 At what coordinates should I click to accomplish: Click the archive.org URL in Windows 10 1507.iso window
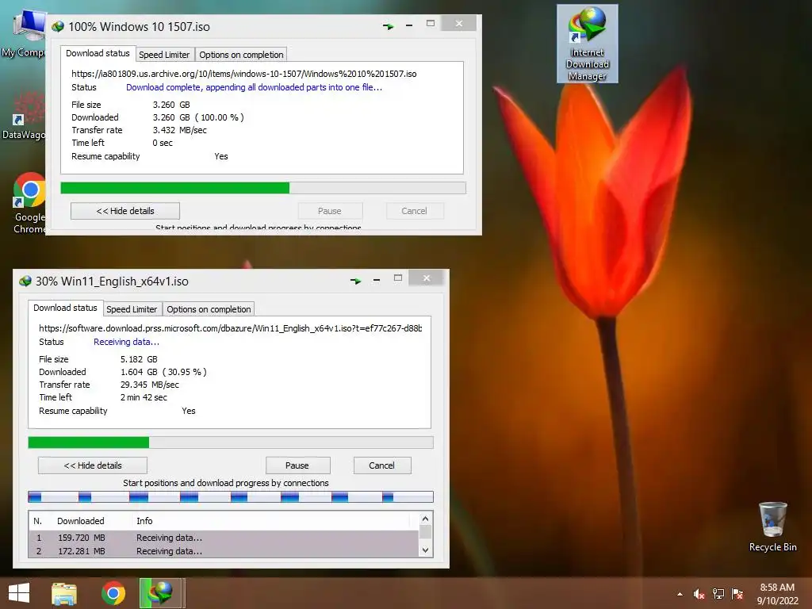tap(244, 74)
